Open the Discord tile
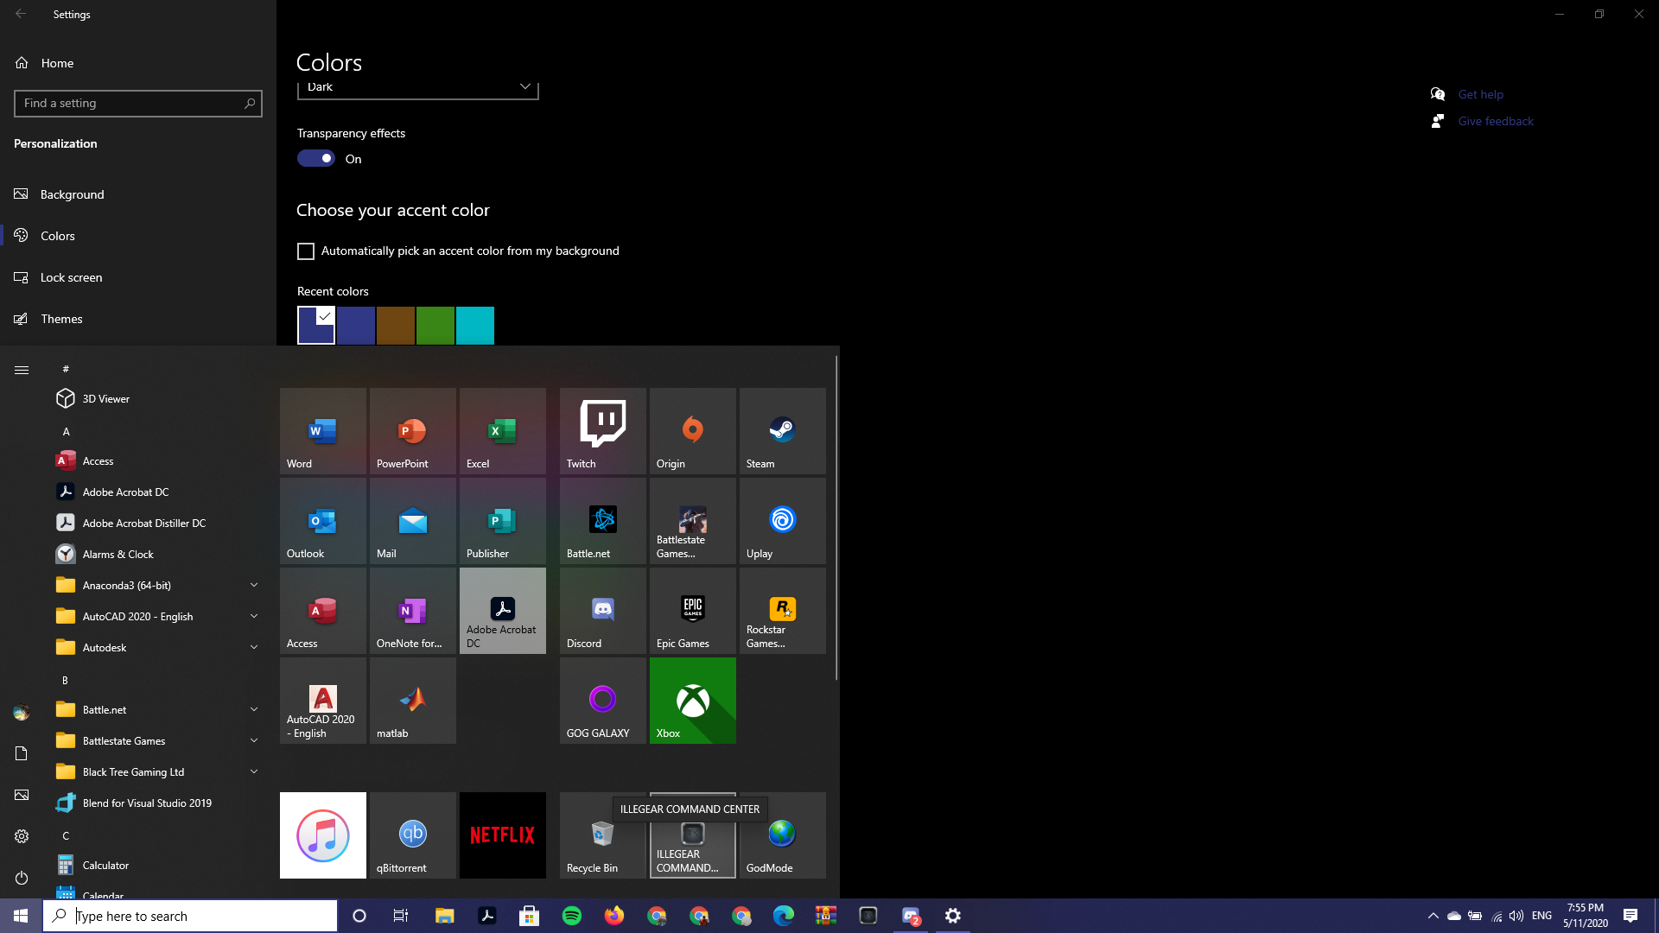The height and width of the screenshot is (933, 1659). point(602,611)
